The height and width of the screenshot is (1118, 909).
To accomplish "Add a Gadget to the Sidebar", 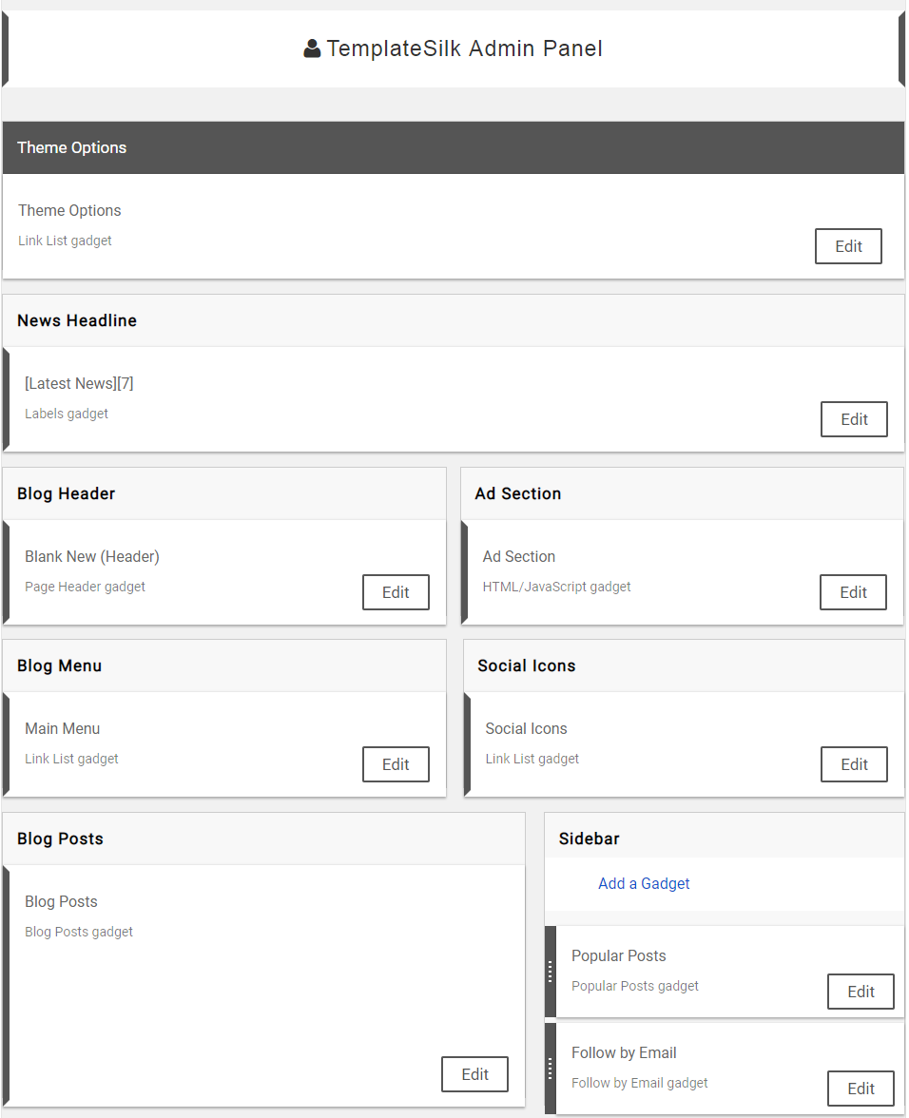I will (x=644, y=883).
